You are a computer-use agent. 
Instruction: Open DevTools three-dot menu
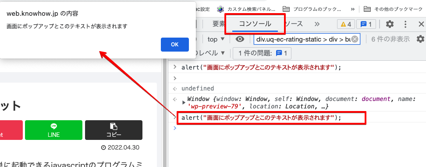(x=405, y=24)
